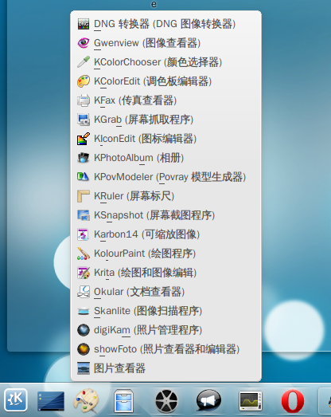Viewport: 331px width, 417px height.
Task: Launch Gwenview image viewer from menu
Action: 166,43
